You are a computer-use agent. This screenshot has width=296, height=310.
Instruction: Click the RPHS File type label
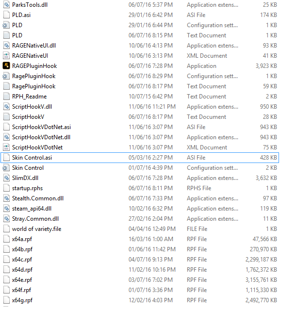tap(199, 188)
